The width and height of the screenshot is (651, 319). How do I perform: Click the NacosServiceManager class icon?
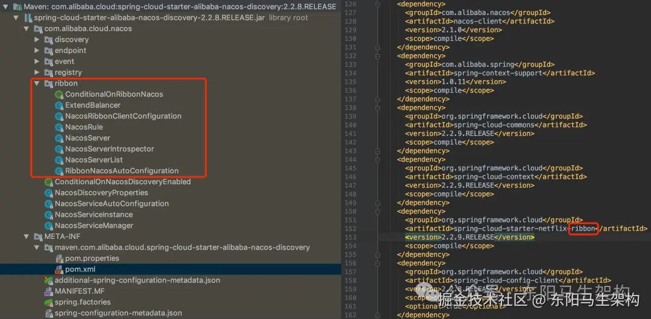49,226
